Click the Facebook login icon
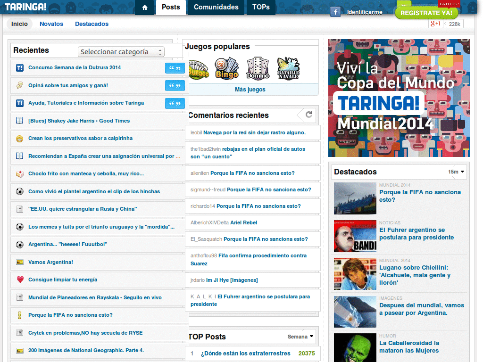The image size is (483, 362). [x=335, y=12]
